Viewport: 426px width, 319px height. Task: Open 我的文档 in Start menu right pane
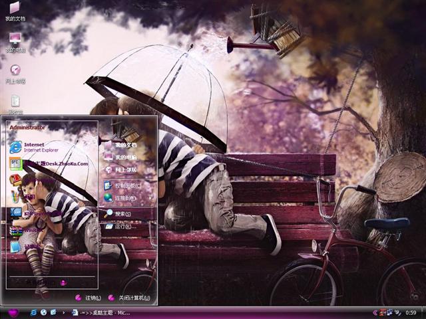pos(120,145)
